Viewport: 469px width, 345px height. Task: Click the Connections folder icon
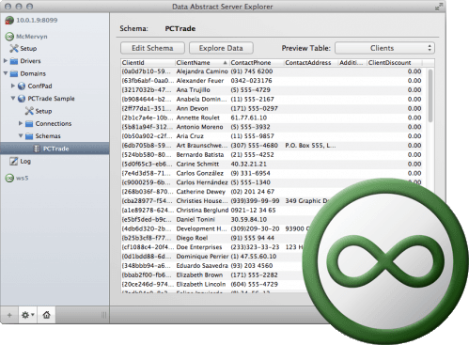[29, 124]
